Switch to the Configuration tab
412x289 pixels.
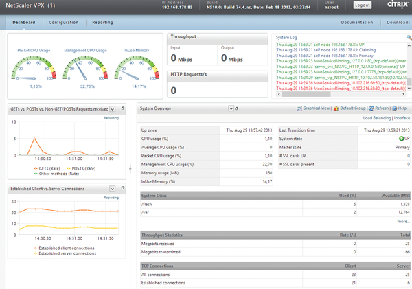pyautogui.click(x=64, y=23)
